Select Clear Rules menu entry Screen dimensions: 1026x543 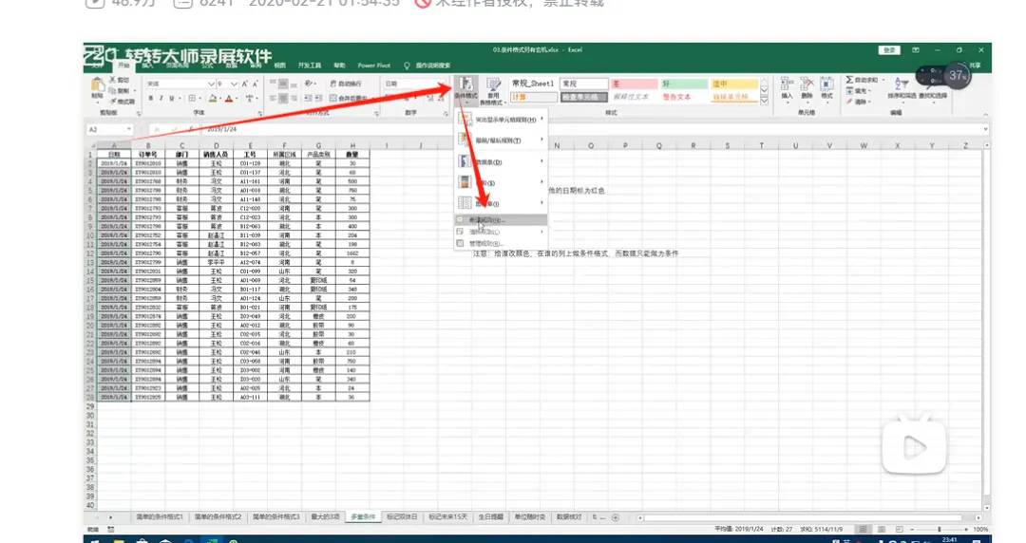tap(502, 232)
